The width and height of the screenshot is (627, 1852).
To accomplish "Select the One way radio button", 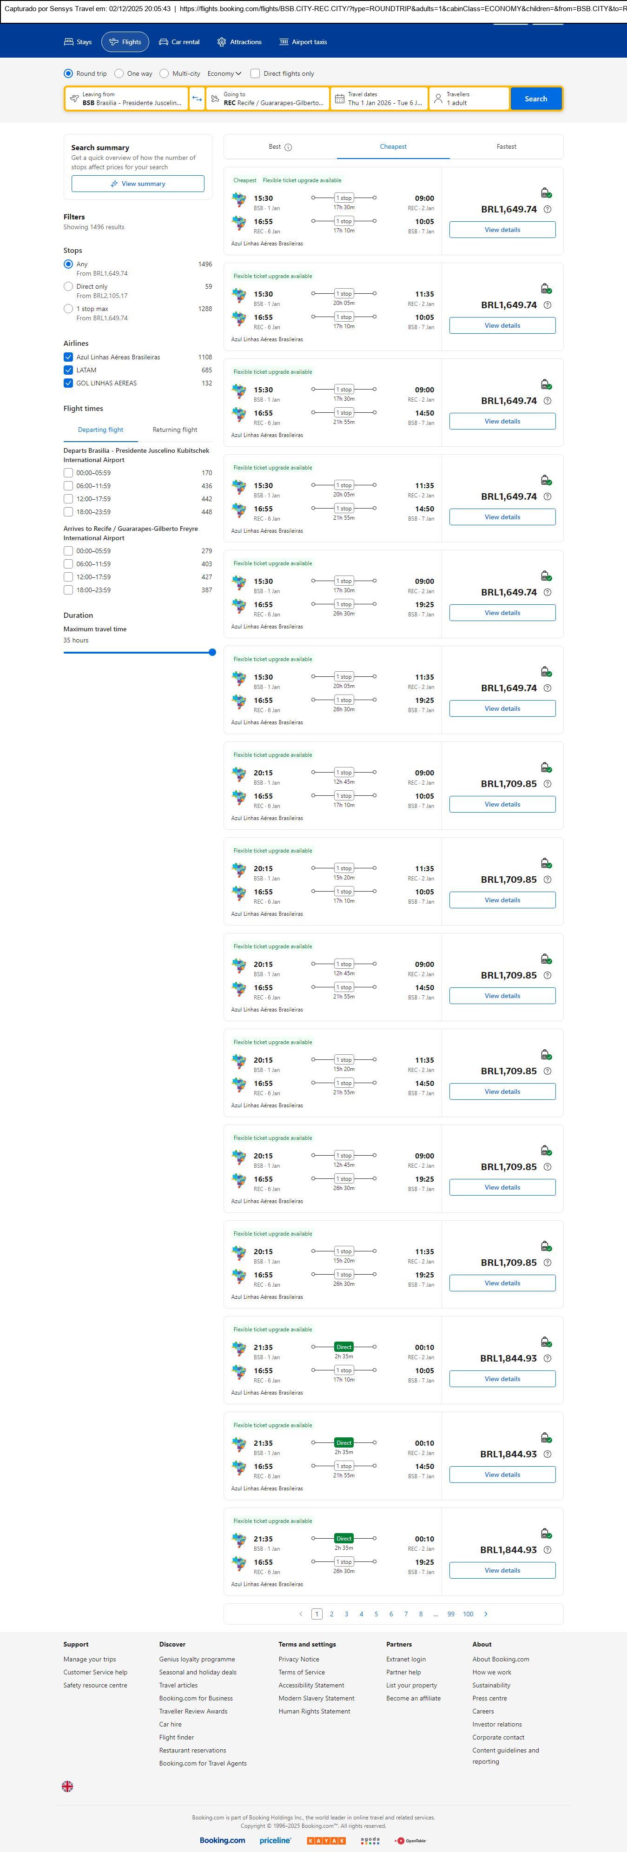I will pos(119,73).
